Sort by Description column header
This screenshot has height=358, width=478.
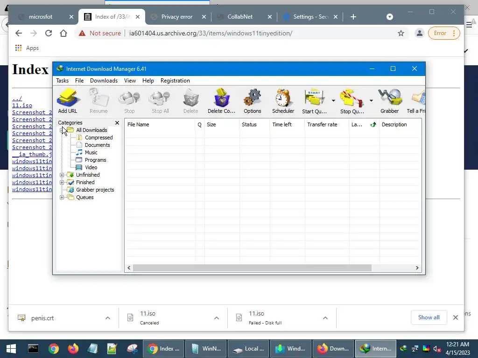[400, 124]
